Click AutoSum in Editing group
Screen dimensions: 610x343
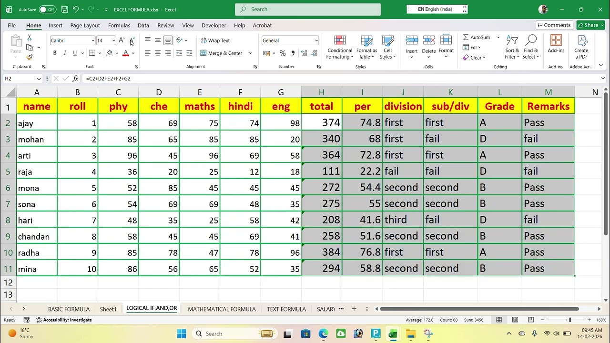pyautogui.click(x=476, y=37)
